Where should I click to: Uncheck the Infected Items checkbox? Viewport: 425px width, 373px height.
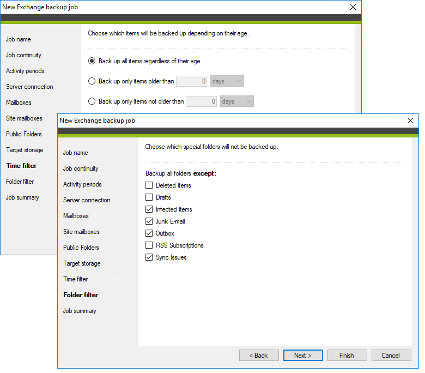tap(149, 209)
